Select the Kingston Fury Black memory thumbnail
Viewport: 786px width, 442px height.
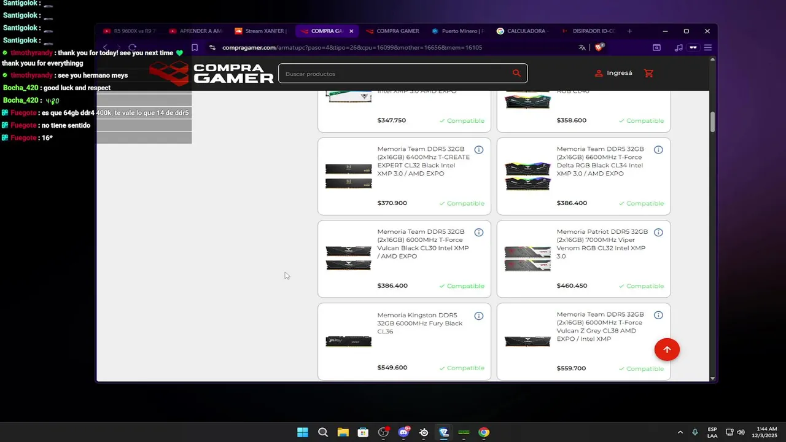pyautogui.click(x=348, y=341)
